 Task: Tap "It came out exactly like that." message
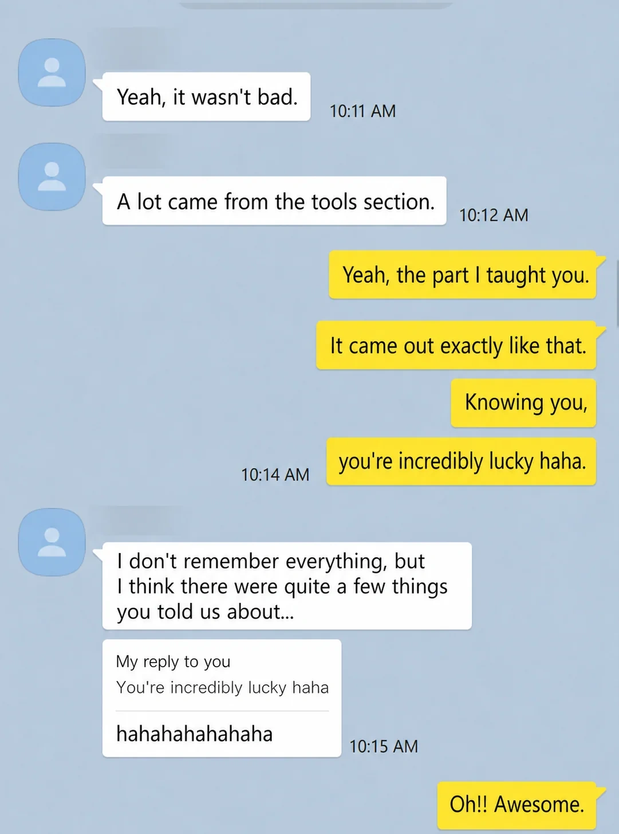click(x=456, y=346)
